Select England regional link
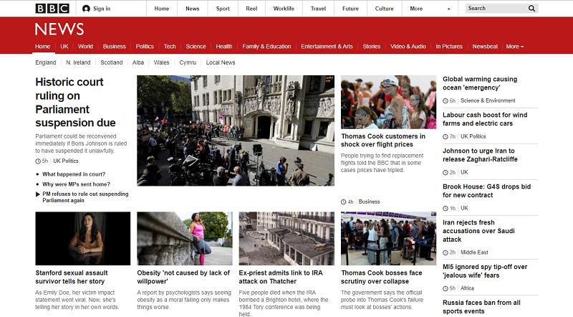Image resolution: width=573 pixels, height=317 pixels. (46, 62)
